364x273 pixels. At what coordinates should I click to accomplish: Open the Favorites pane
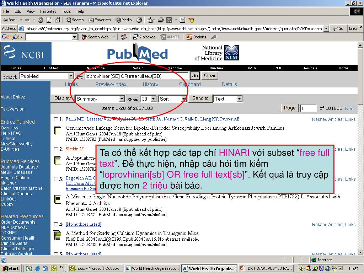pyautogui.click(x=100, y=20)
